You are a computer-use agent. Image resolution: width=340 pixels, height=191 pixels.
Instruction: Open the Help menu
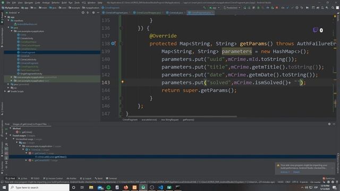[x=100, y=3]
